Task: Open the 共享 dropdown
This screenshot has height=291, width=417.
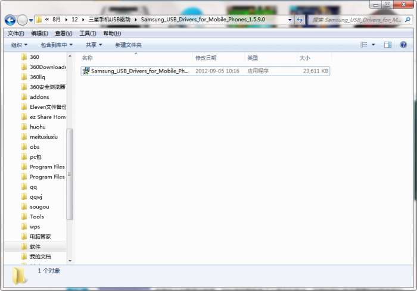Action: [94, 45]
